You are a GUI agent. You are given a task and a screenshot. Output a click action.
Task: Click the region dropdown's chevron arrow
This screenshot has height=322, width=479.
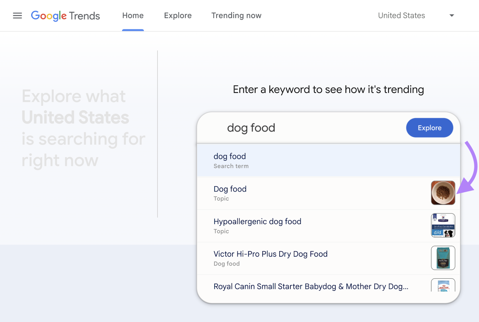pos(451,15)
